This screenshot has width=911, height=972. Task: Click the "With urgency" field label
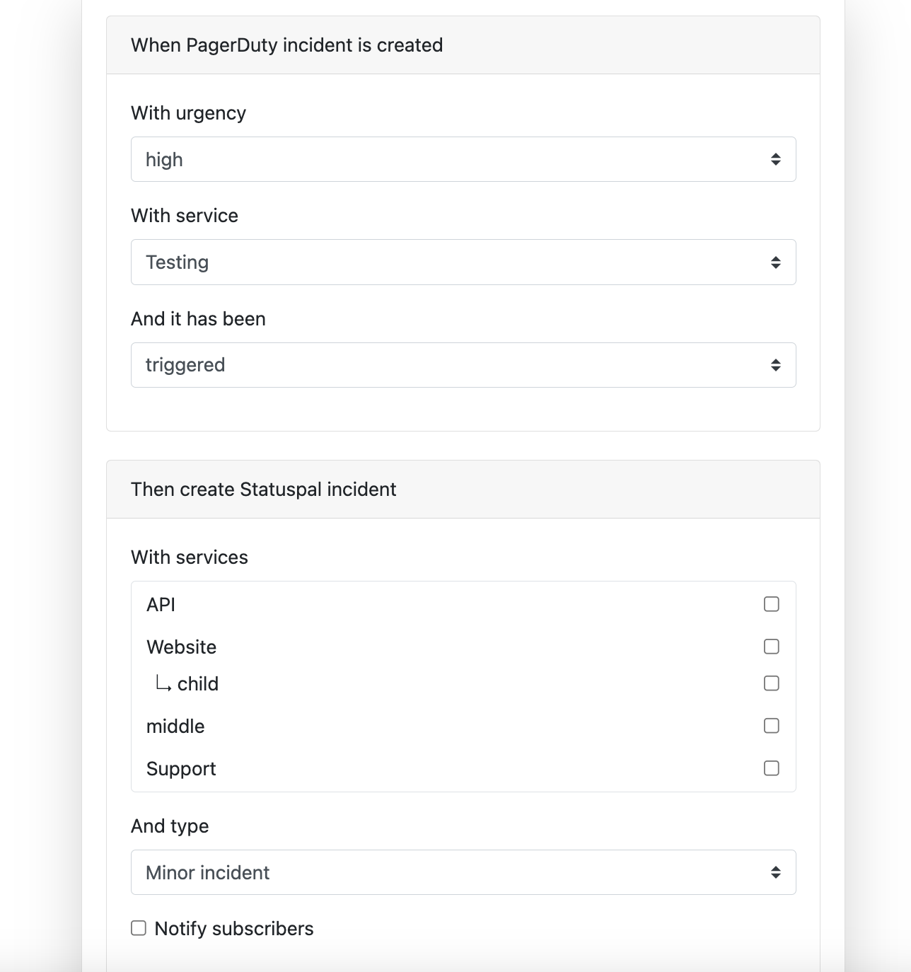tap(188, 113)
